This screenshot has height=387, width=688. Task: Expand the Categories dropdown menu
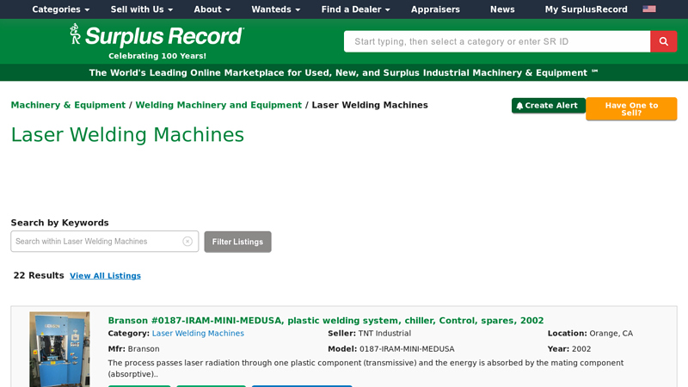tap(60, 9)
